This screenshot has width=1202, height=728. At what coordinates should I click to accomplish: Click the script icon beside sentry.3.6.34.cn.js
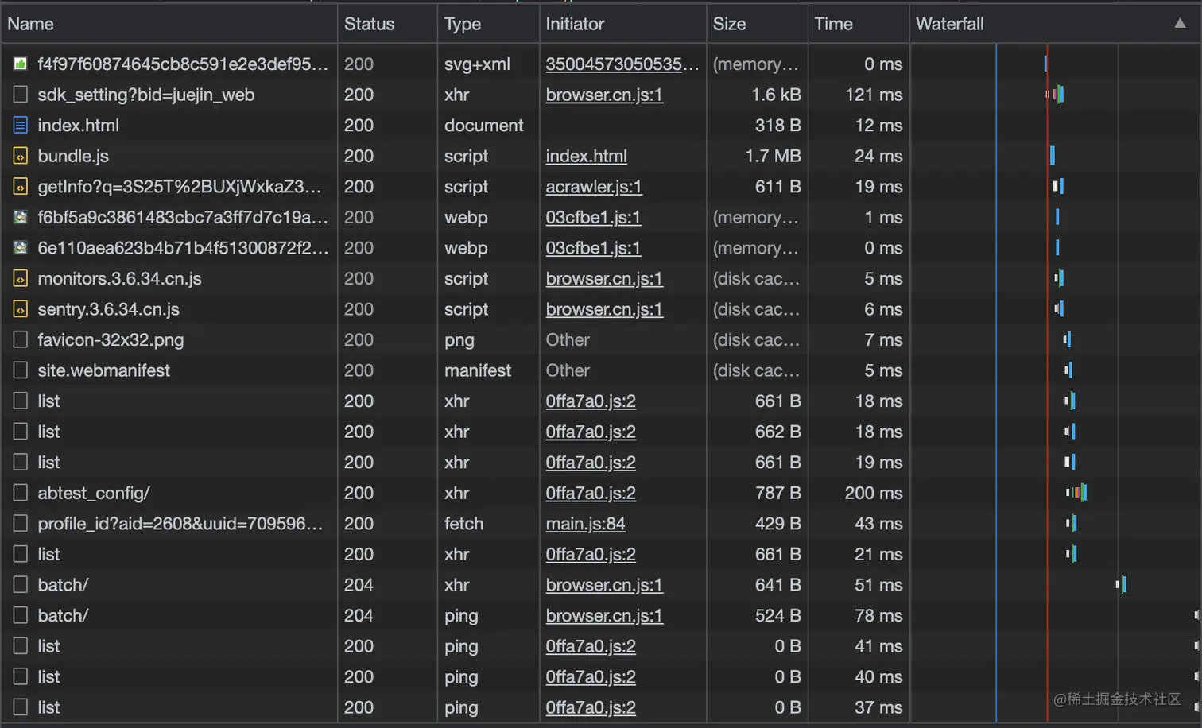click(x=21, y=309)
